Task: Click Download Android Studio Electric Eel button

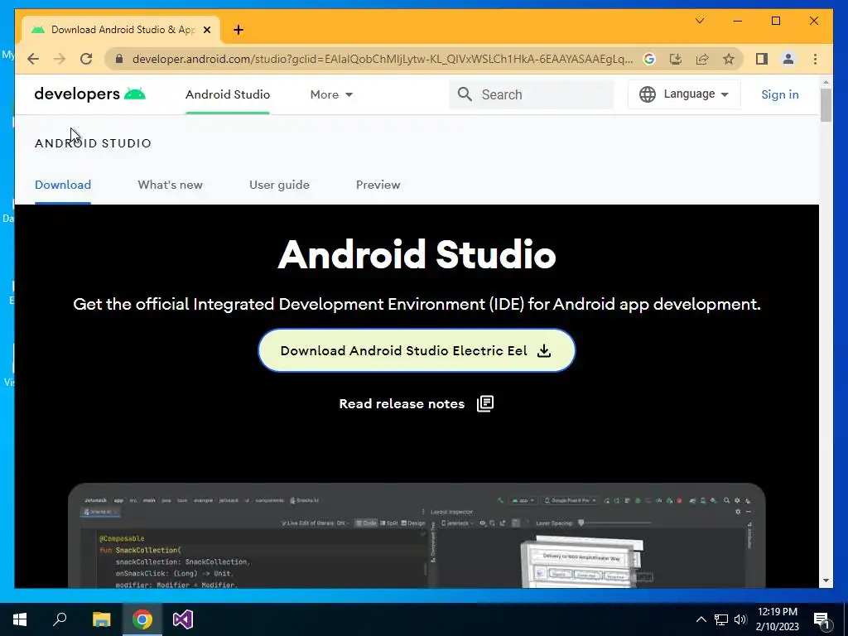Action: (x=417, y=350)
